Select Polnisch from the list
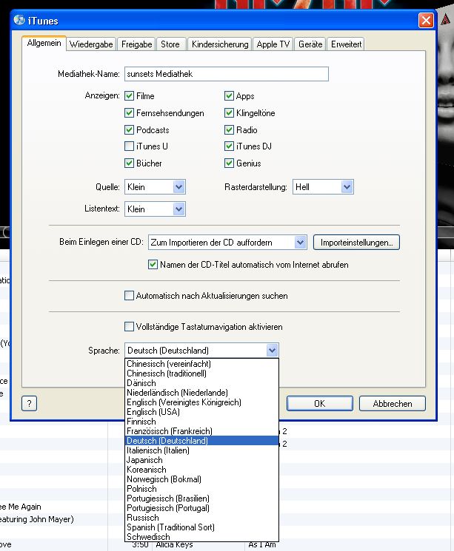The image size is (454, 551). pyautogui.click(x=202, y=489)
